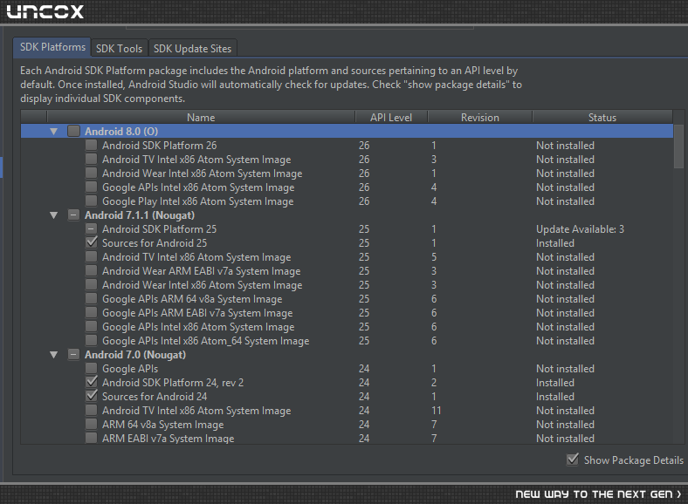This screenshot has height=504, width=688.
Task: Uncheck Android SDK Platform 24, rev 2
Action: click(x=92, y=382)
